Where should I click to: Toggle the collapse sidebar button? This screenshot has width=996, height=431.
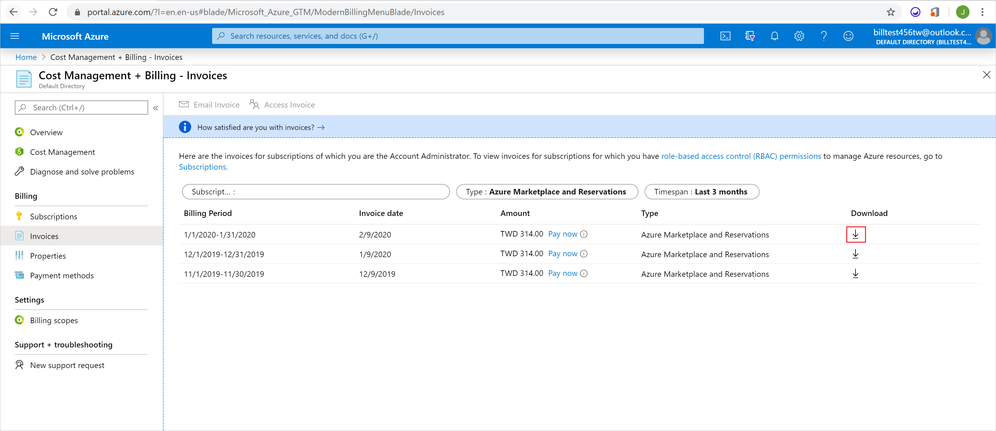click(x=156, y=107)
